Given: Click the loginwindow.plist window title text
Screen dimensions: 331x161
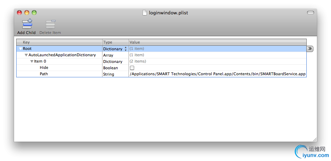Looking at the screenshot, I should click(168, 13).
